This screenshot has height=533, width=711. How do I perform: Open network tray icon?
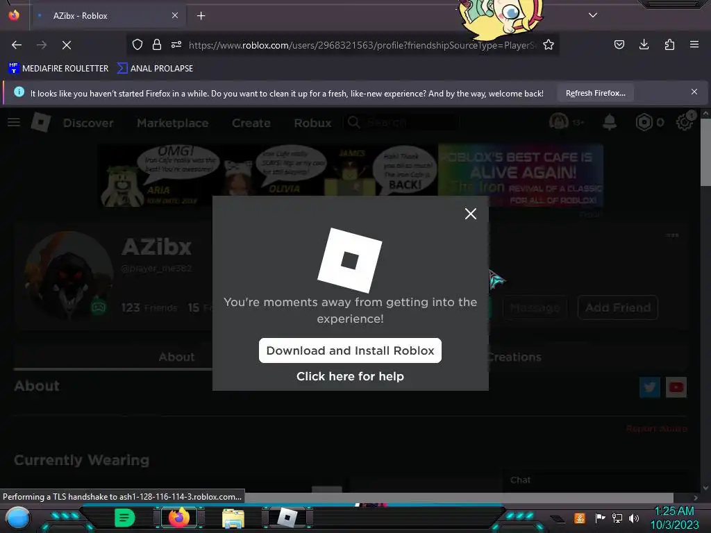pyautogui.click(x=617, y=518)
